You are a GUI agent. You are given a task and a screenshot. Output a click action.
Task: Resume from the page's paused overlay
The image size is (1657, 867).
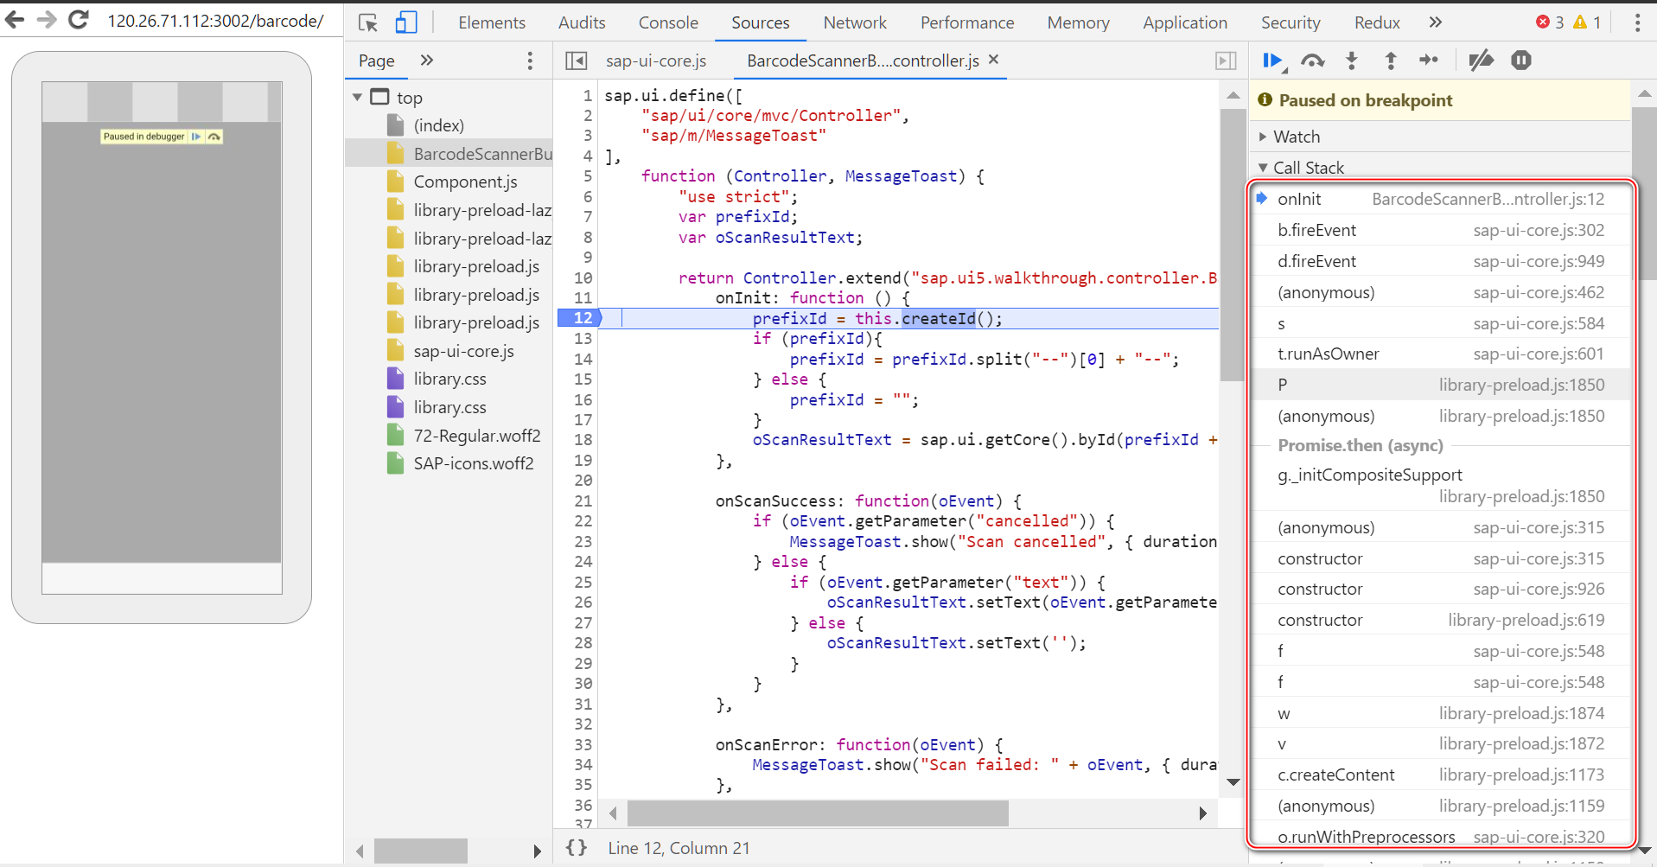coord(196,137)
